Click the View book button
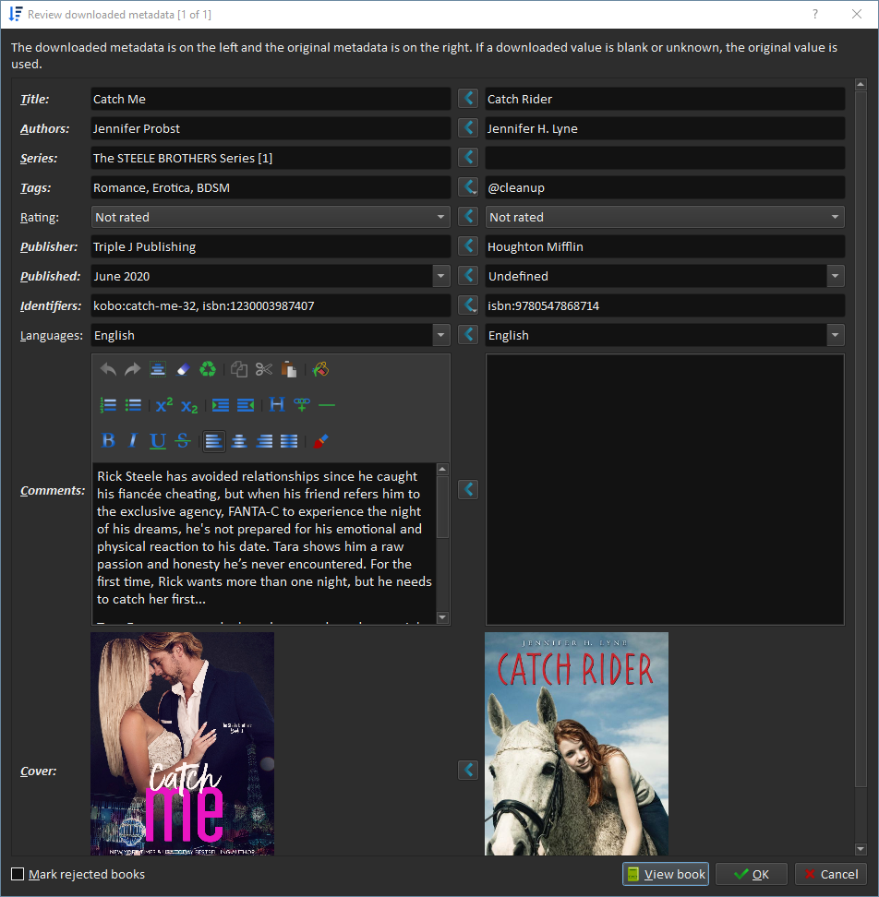The height and width of the screenshot is (897, 879). tap(666, 874)
